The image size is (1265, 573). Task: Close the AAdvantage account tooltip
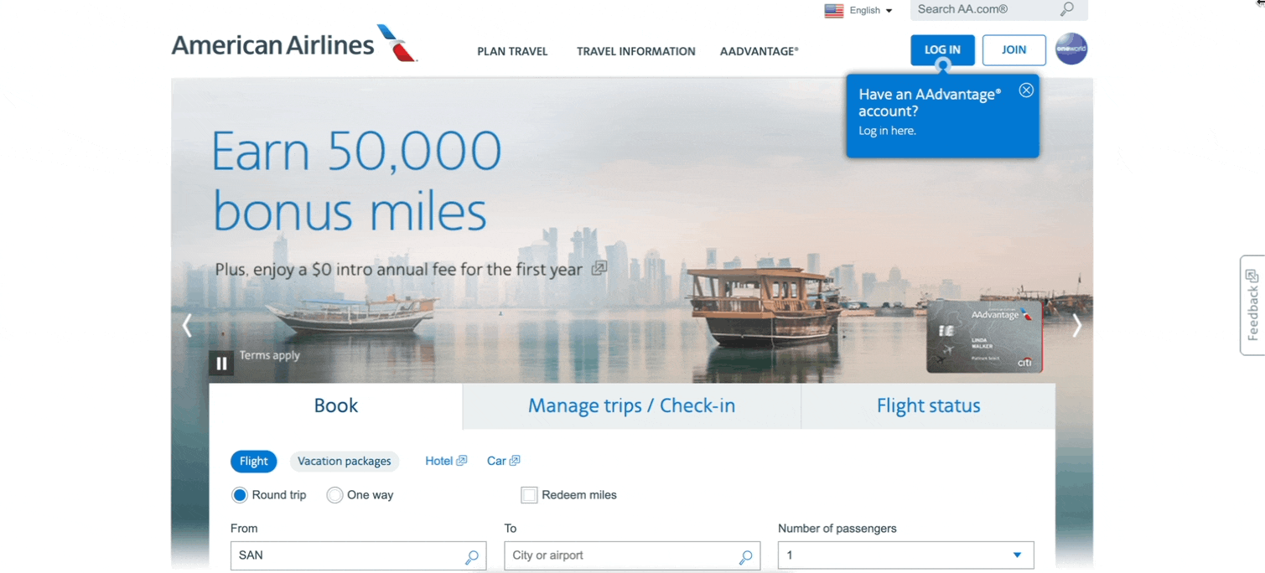[x=1026, y=90]
